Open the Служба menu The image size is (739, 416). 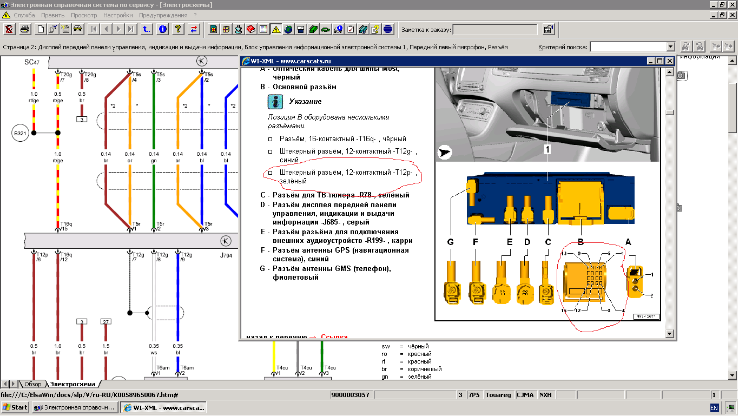coord(24,15)
